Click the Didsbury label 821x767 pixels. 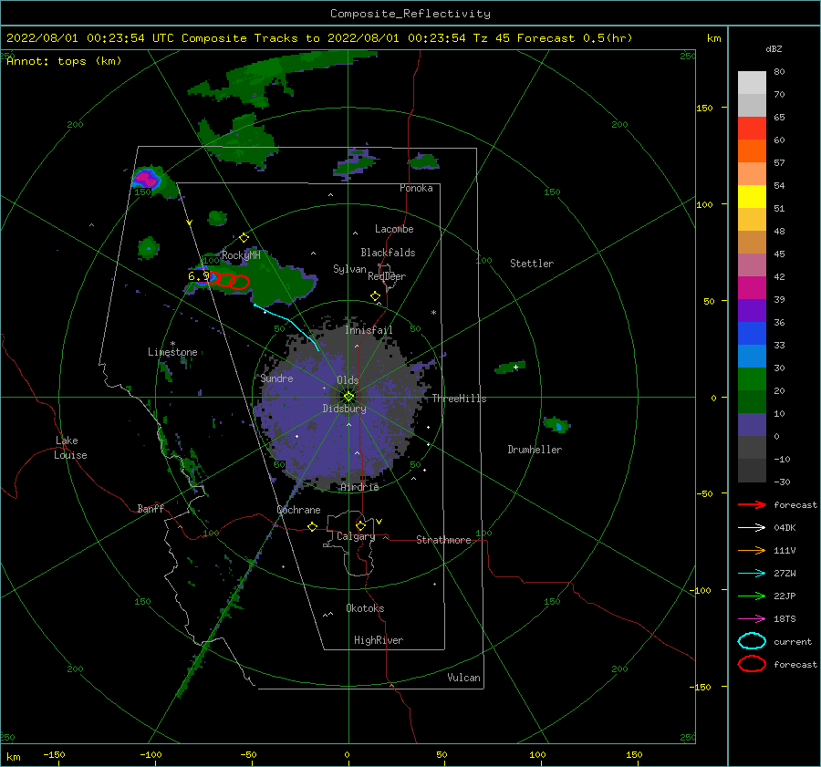pos(345,409)
